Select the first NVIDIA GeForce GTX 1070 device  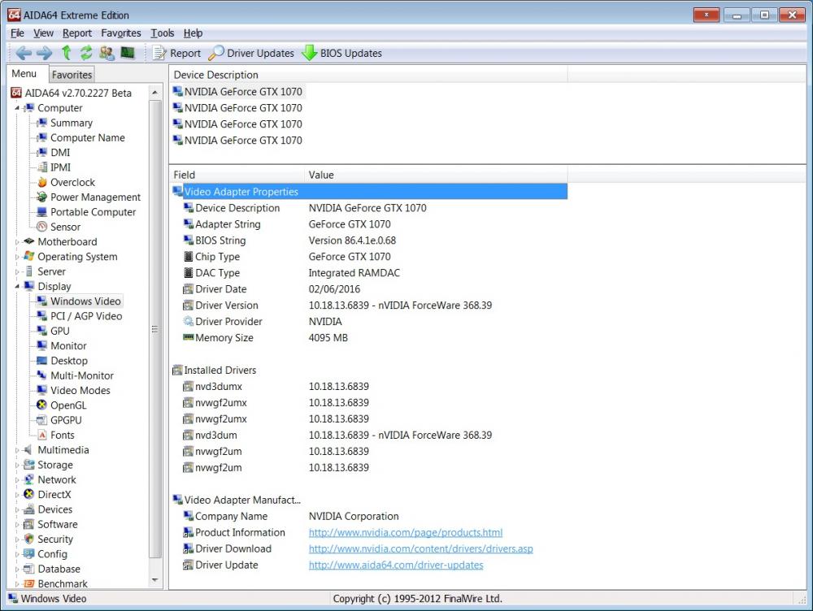[238, 92]
